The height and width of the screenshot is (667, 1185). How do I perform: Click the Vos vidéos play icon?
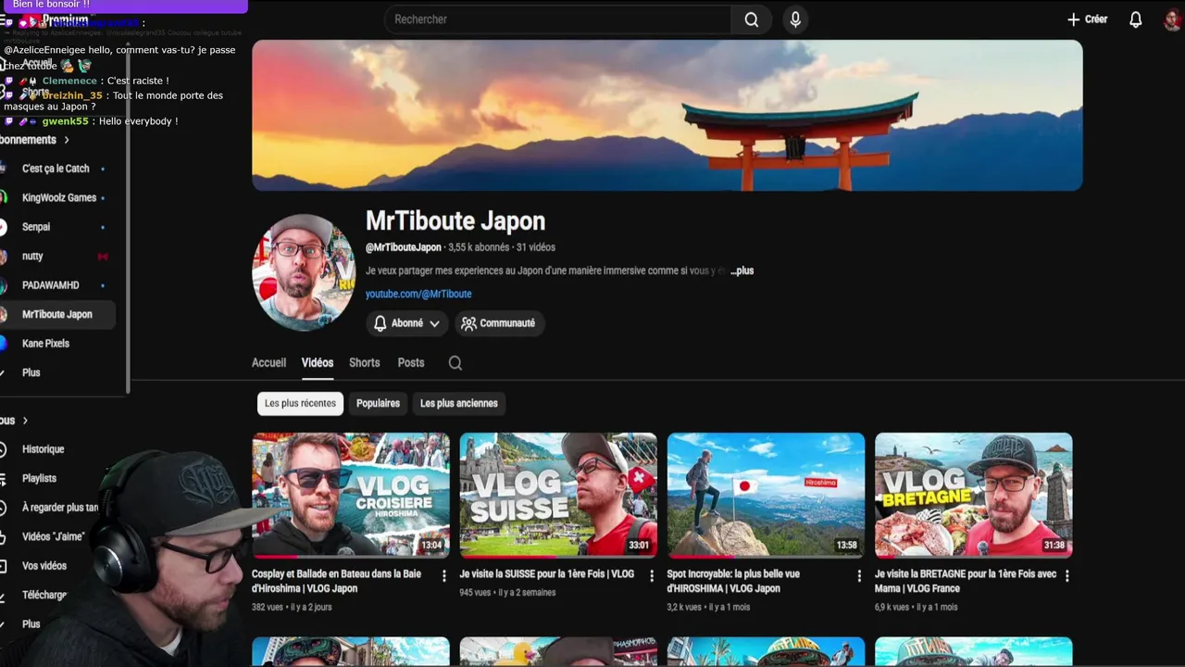point(4,566)
